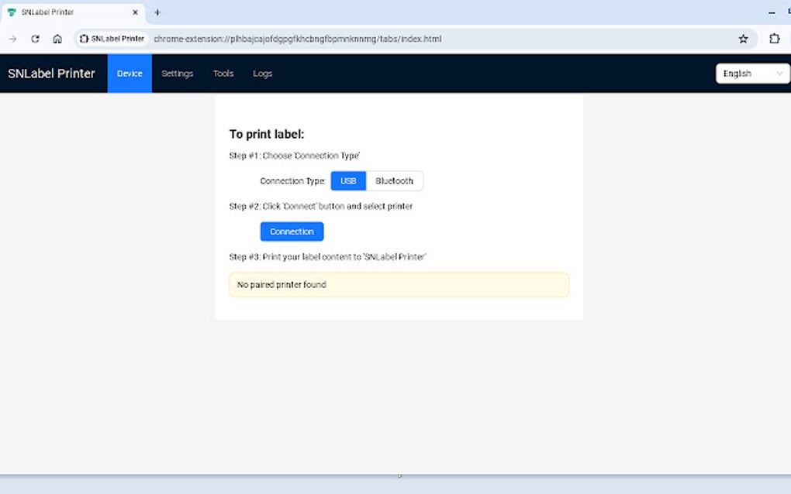Click the SNLabel Printer extension icon chip
The width and height of the screenshot is (791, 494).
[111, 38]
